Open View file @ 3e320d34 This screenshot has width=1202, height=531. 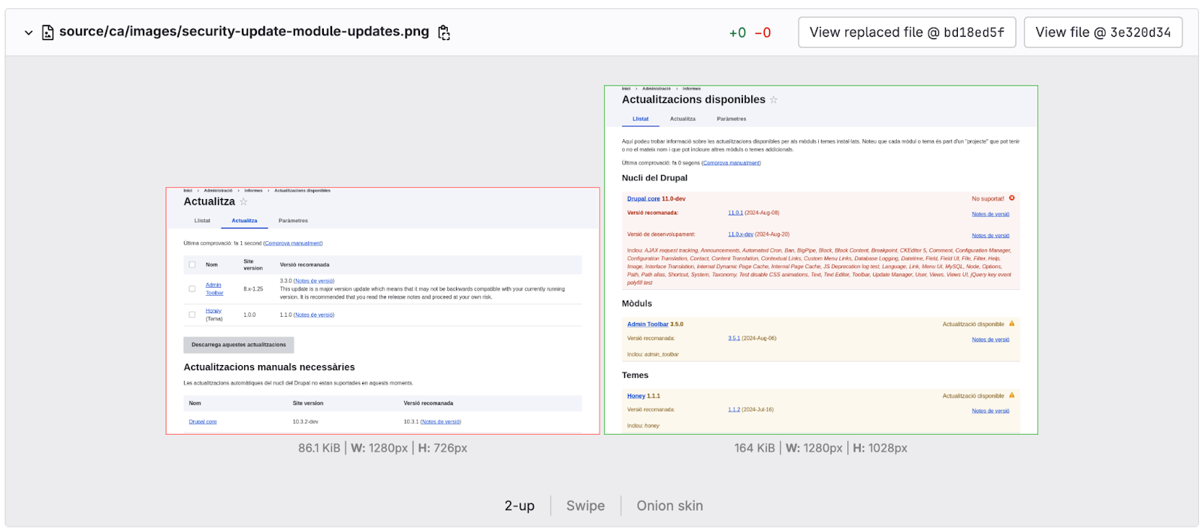pos(1103,32)
